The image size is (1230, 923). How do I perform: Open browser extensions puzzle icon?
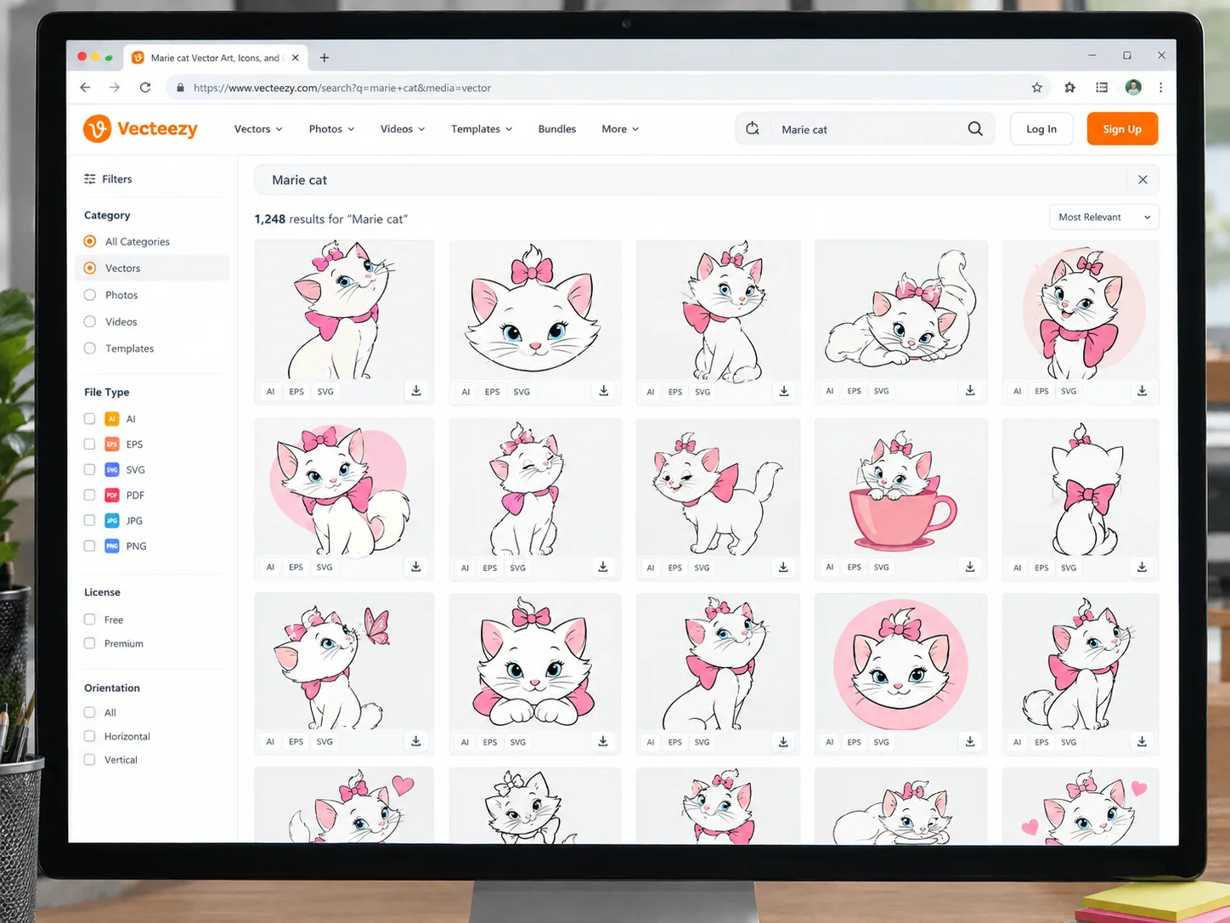point(1069,88)
